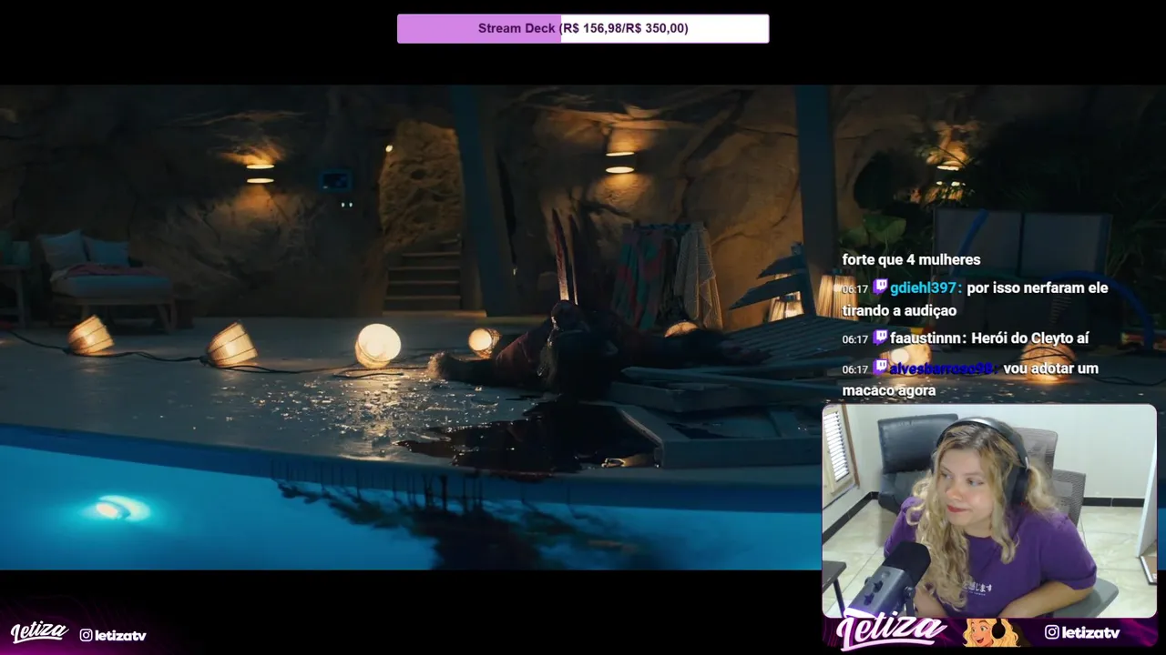Click the cartoon avatar beside Letiza logo

pos(990,632)
